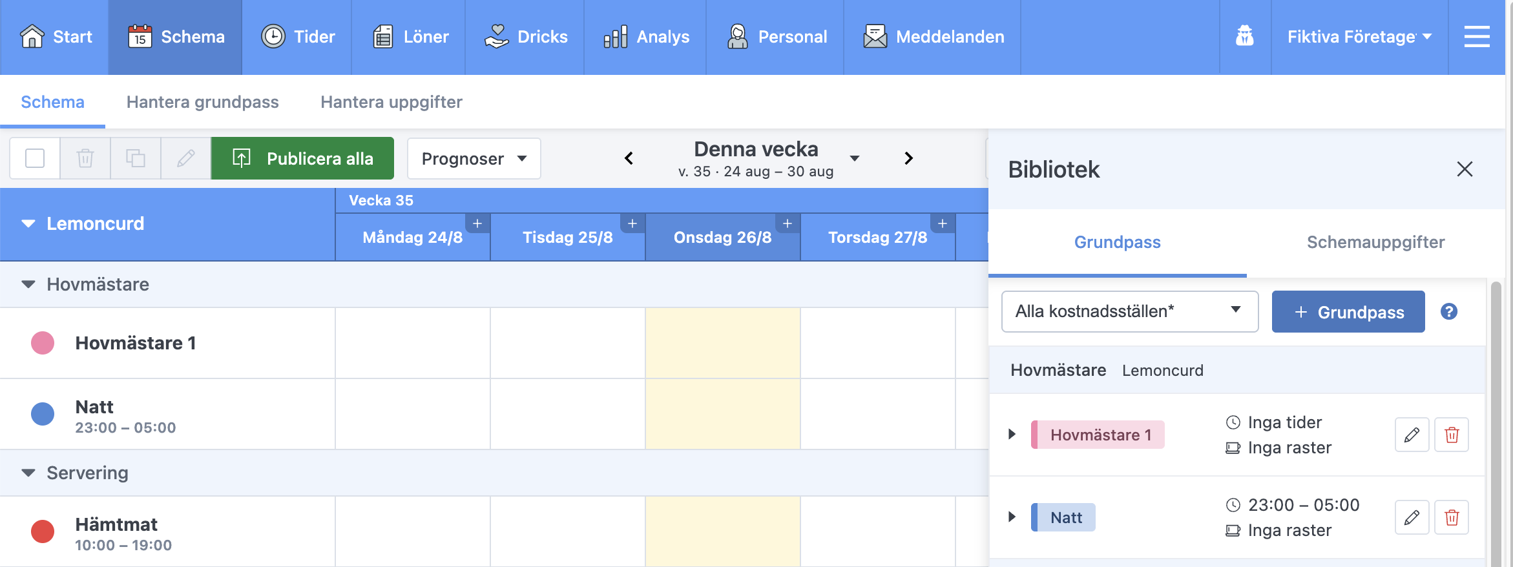Delete the Natt grundpass
Screen dimensions: 1513x567
[1452, 517]
